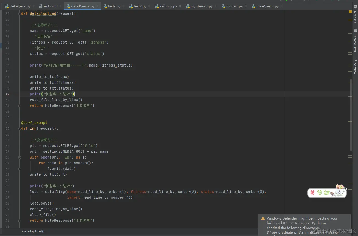The image size is (358, 236).
Task: Click the editor's vertical scrollbar thumb
Action: pyautogui.click(x=351, y=115)
